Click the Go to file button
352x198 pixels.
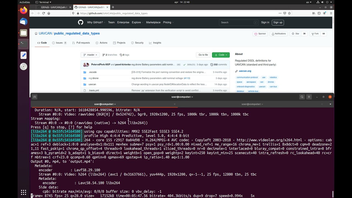click(203, 55)
